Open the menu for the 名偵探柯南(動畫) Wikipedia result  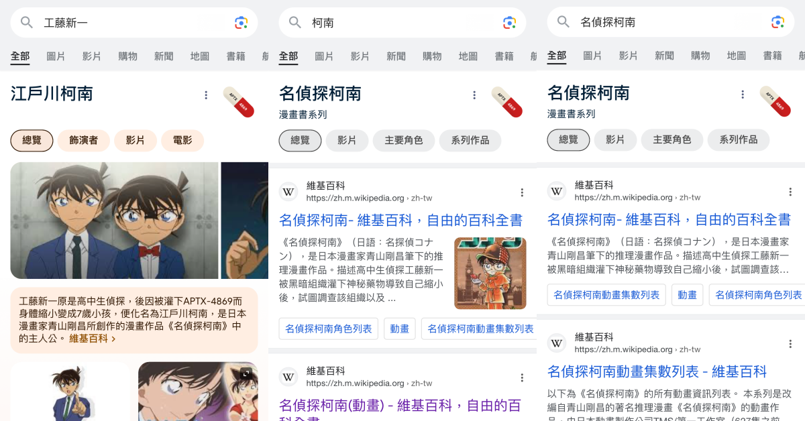click(x=522, y=377)
